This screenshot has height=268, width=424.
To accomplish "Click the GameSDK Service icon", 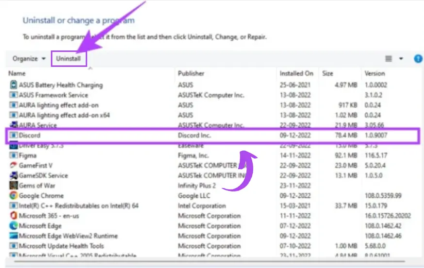I will click(x=14, y=175).
